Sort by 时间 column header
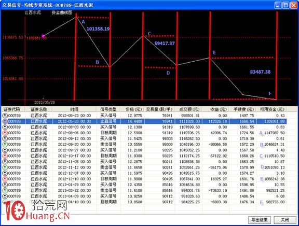This screenshot has width=299, height=226. tap(74, 109)
